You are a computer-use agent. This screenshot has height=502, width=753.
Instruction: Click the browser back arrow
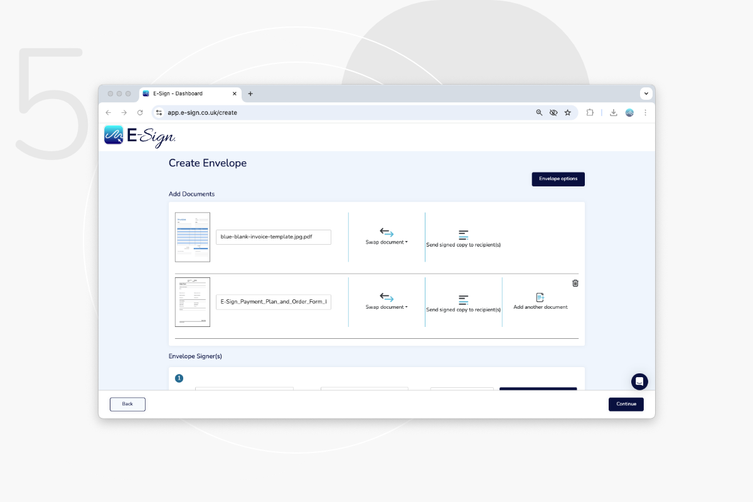109,112
